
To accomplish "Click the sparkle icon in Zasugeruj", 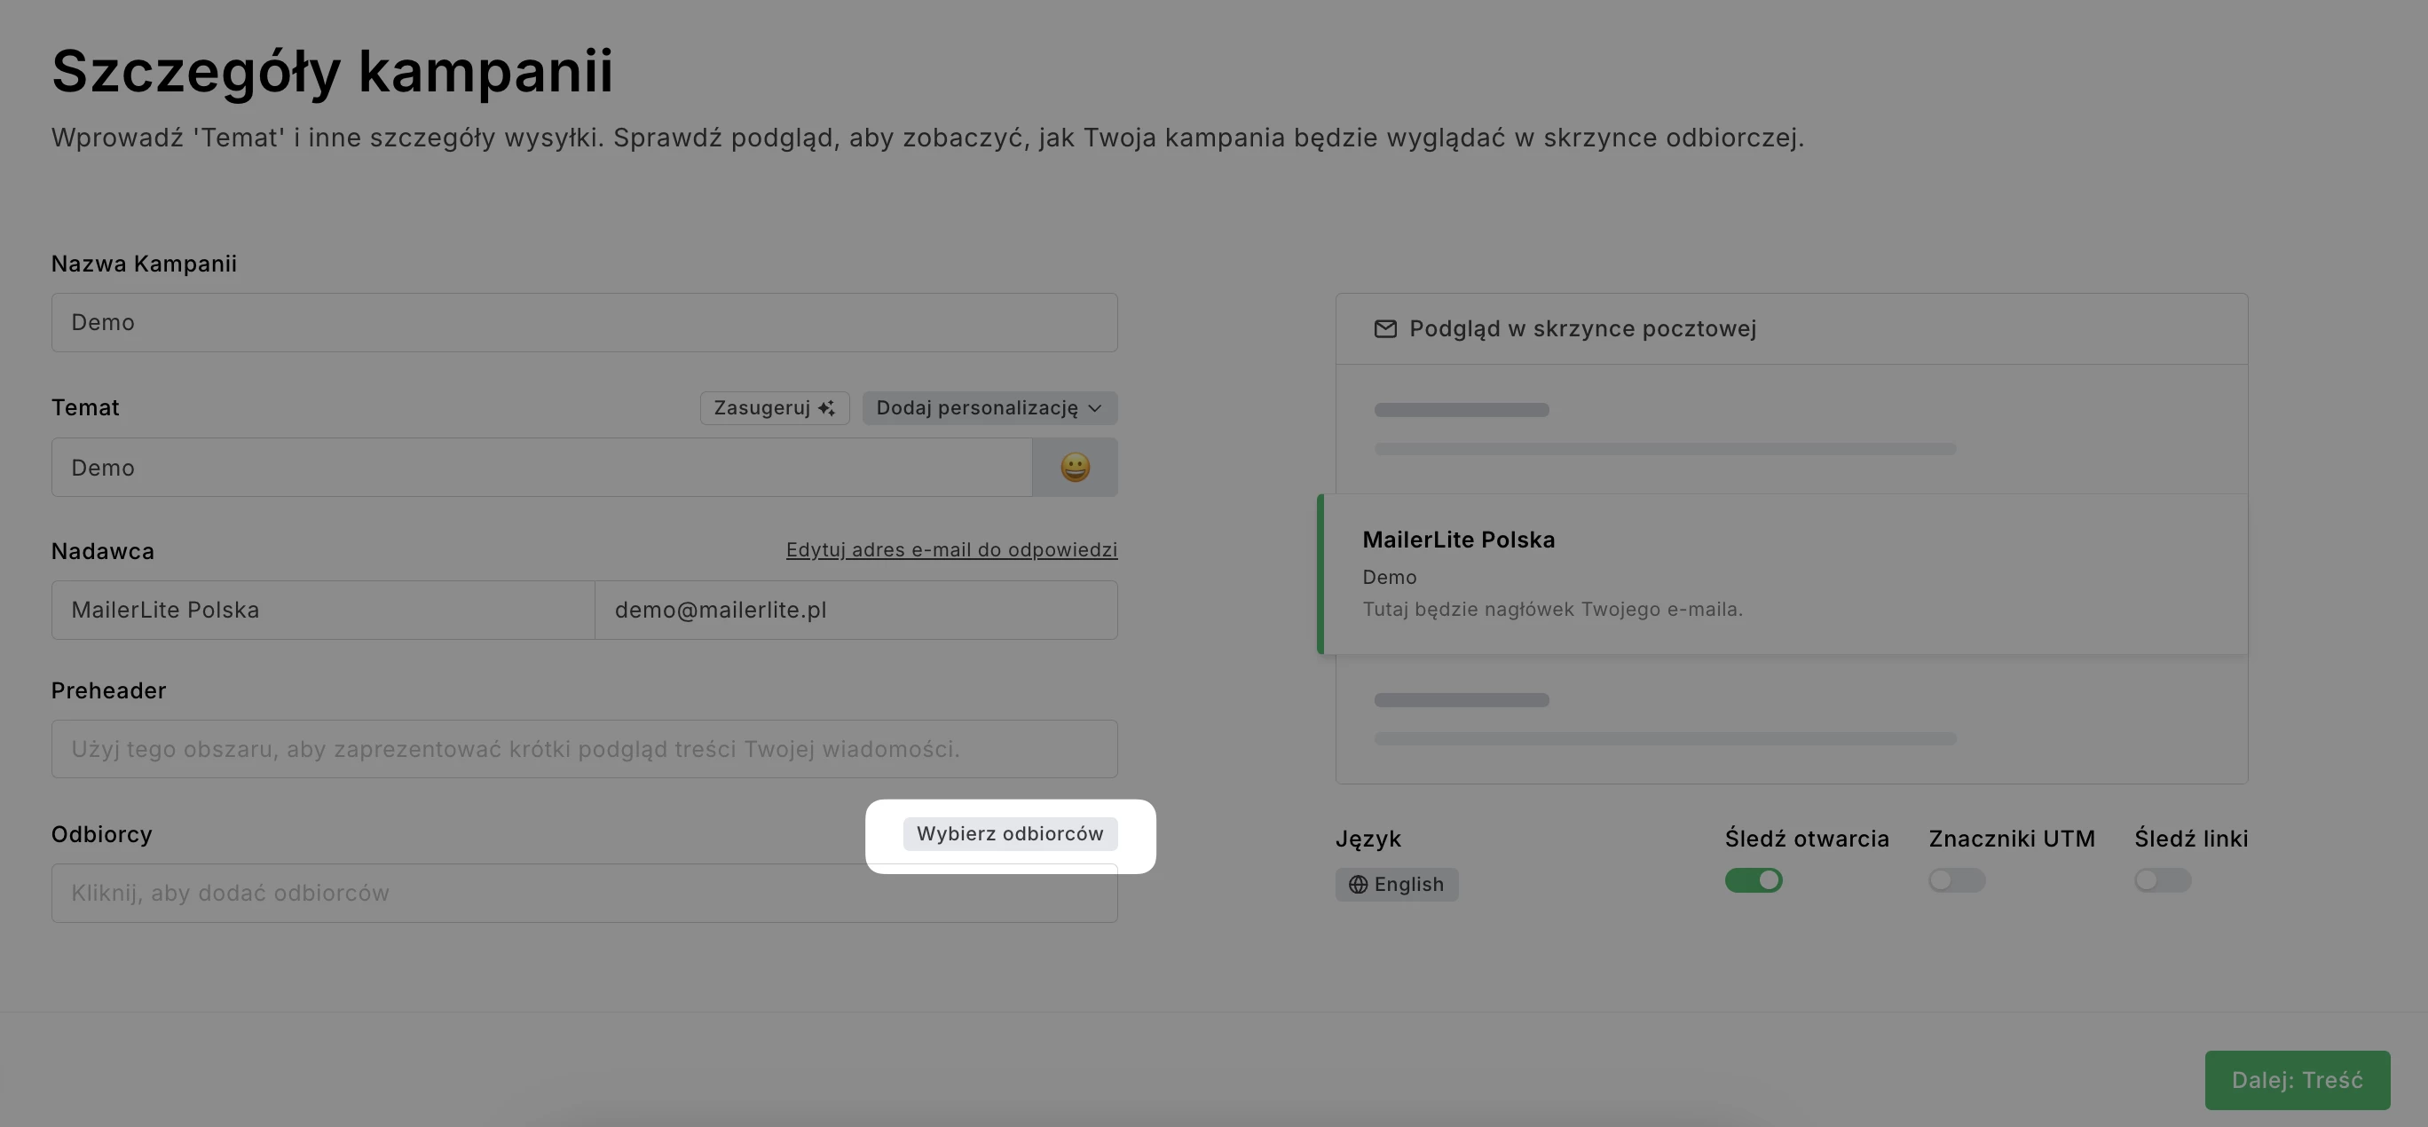I will tap(825, 408).
